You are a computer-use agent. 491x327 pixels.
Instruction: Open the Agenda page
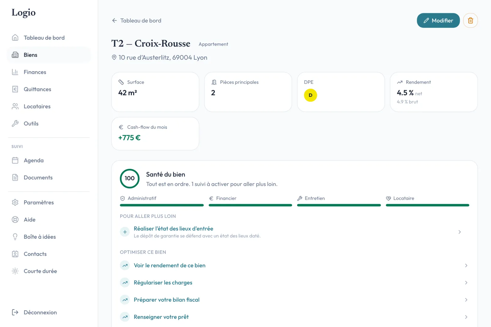click(49, 160)
